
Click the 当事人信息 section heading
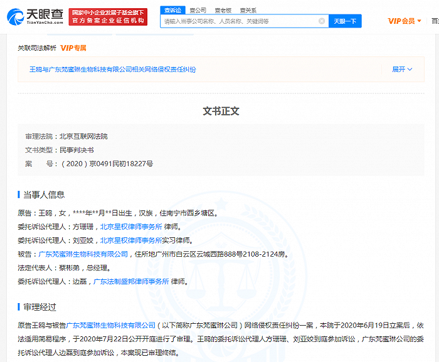pos(44,195)
